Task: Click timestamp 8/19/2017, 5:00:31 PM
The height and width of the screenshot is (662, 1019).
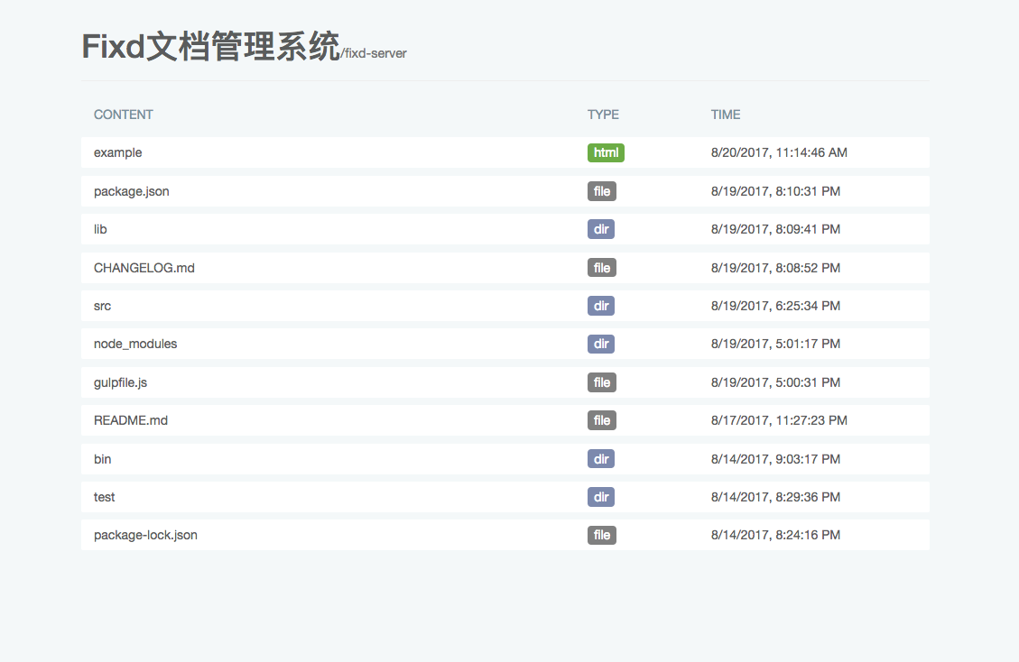Action: [775, 382]
